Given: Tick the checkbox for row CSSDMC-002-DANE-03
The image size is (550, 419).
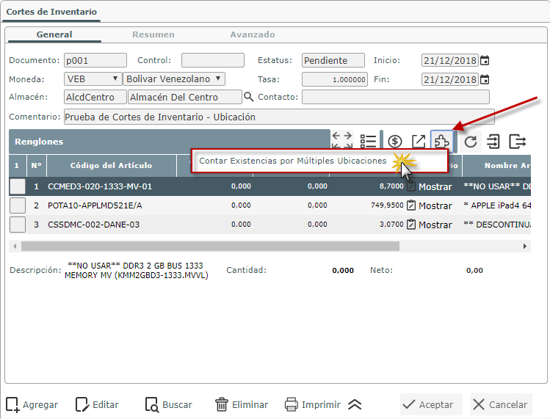Looking at the screenshot, I should point(18,225).
